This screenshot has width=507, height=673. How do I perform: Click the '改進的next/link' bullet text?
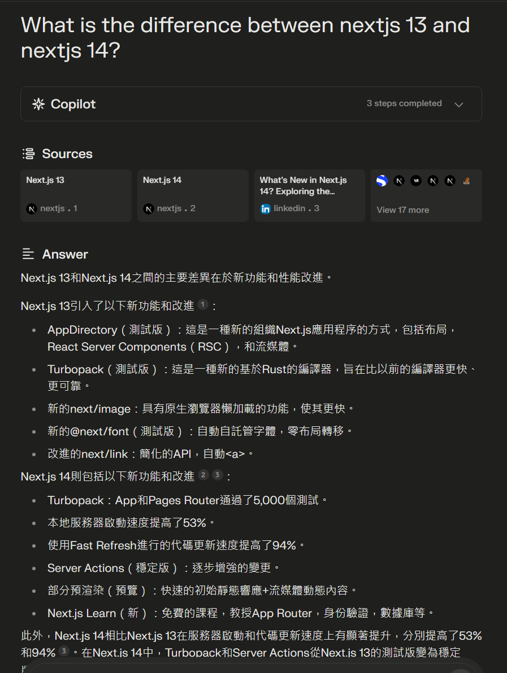[151, 454]
